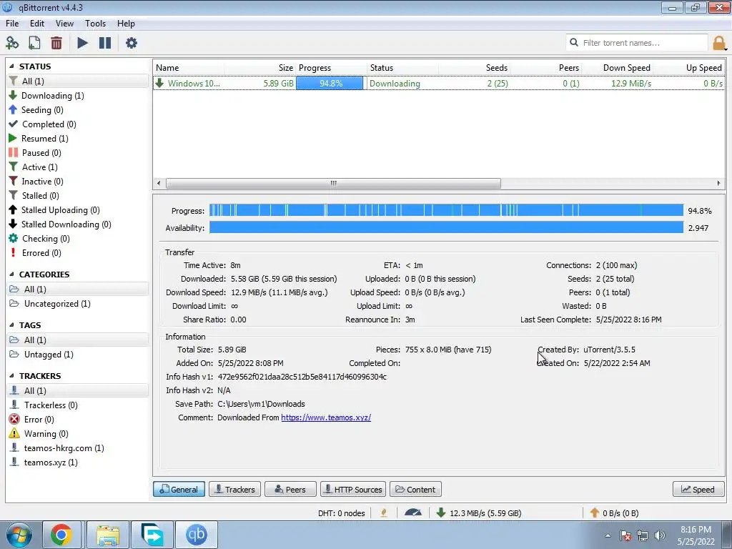The height and width of the screenshot is (549, 732).
Task: Switch to the Content tab
Action: click(x=415, y=489)
